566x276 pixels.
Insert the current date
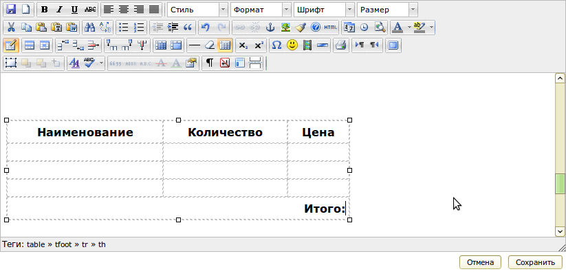[349, 28]
